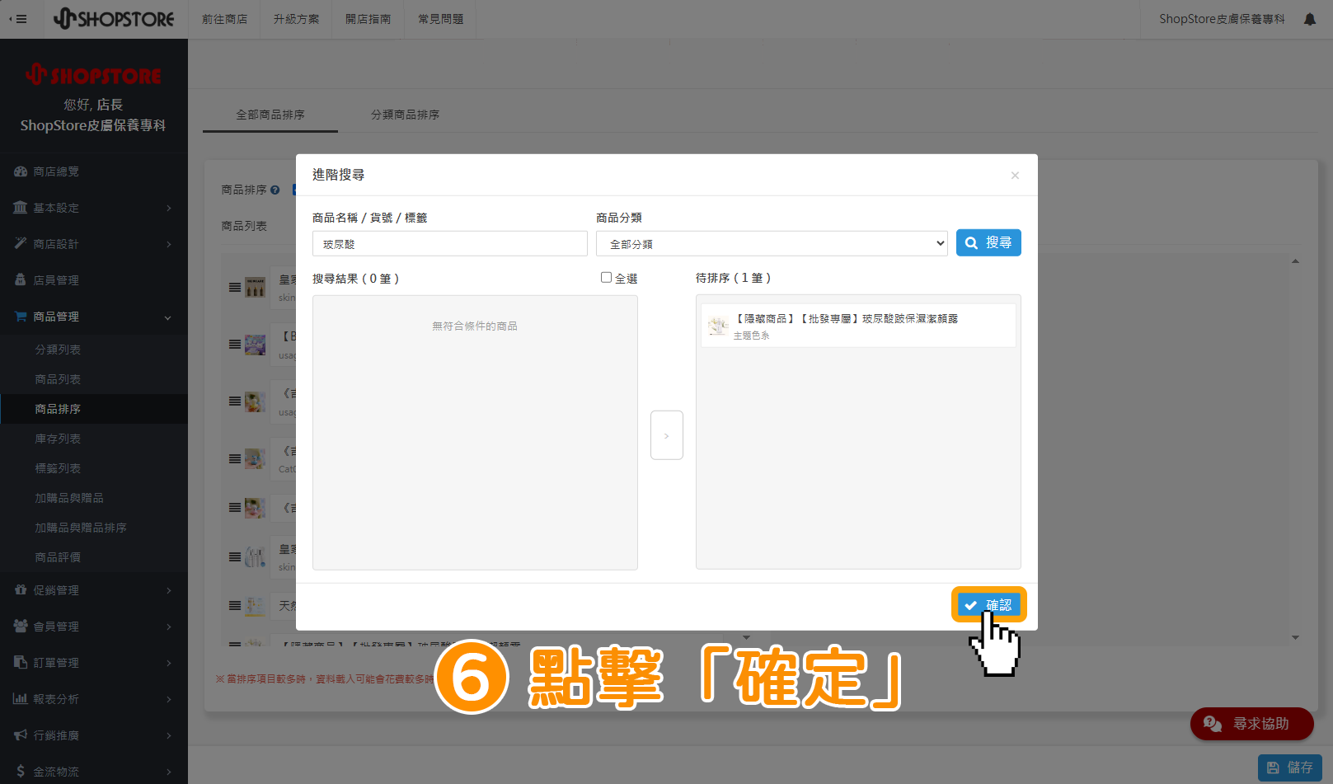Click the 儲存 save button
This screenshot has height=784, width=1333.
coord(1289,768)
